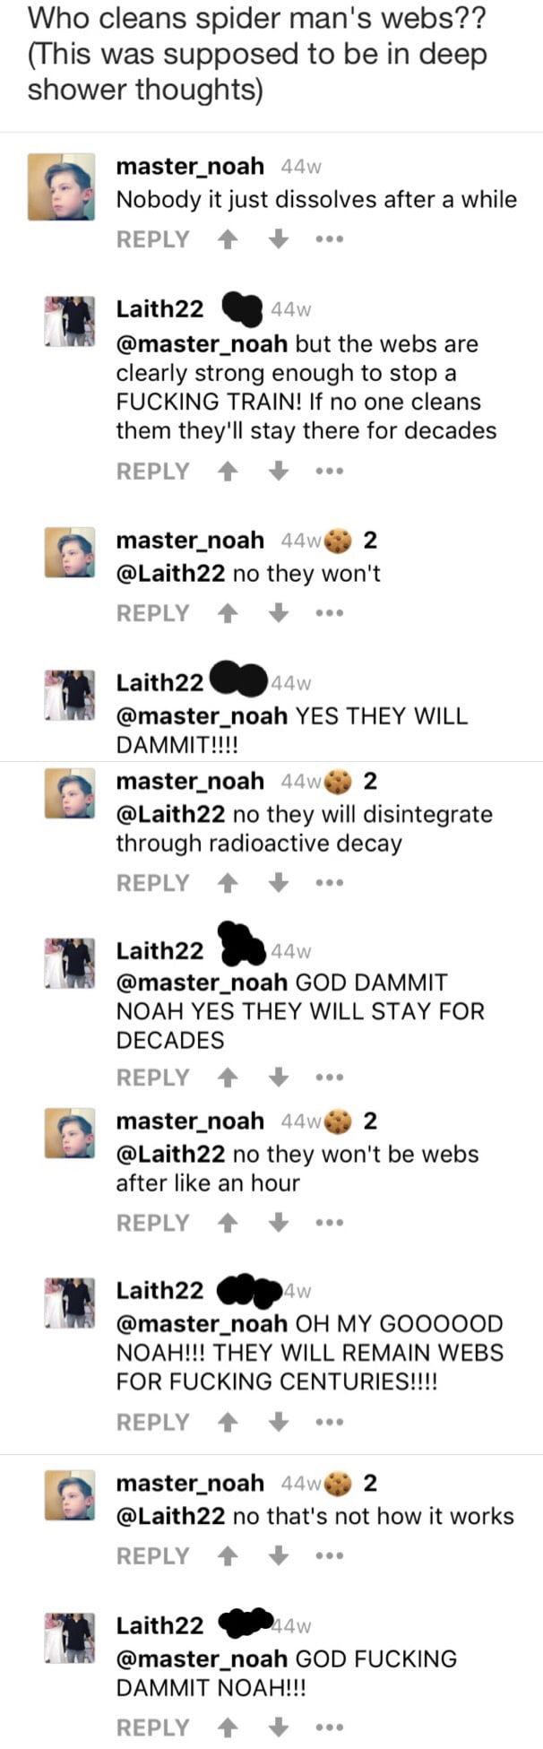543x1749 pixels.
Task: Reply to 'STAY FOR DECADES' comment
Action: point(153,1078)
